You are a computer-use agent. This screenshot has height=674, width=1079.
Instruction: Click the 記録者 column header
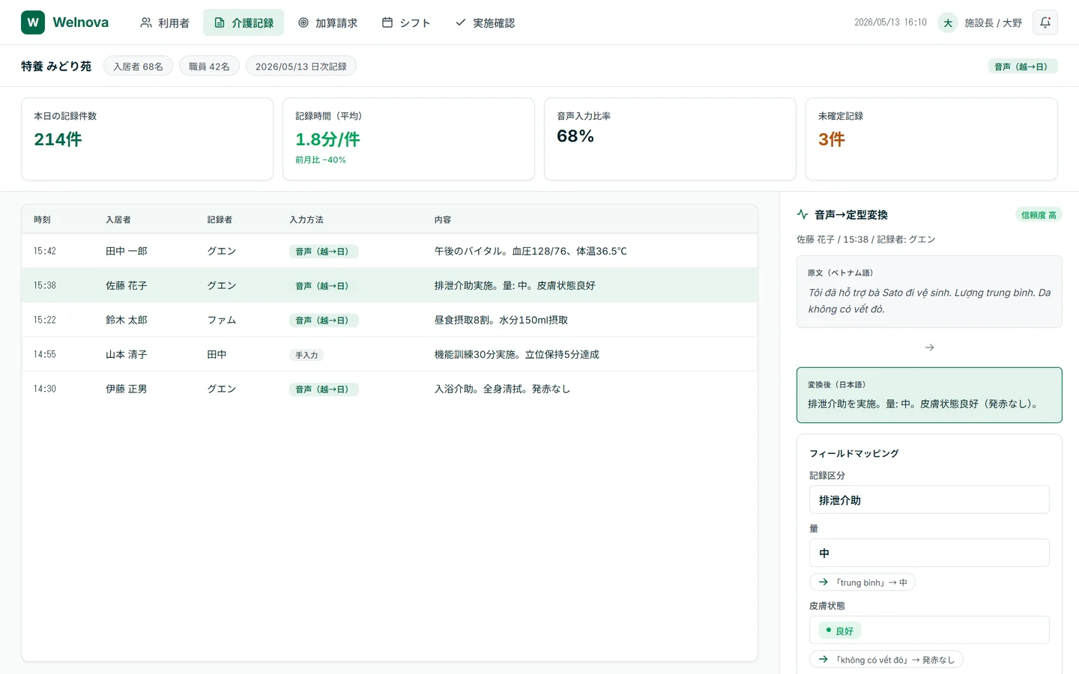coord(220,219)
